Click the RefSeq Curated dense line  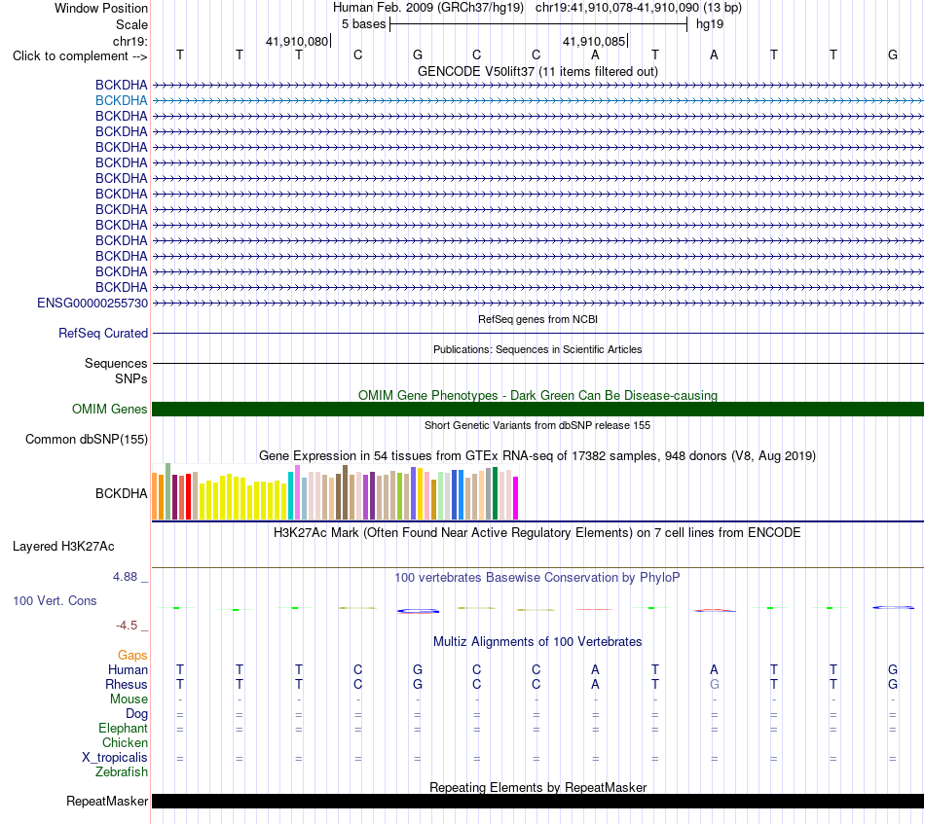coord(537,334)
